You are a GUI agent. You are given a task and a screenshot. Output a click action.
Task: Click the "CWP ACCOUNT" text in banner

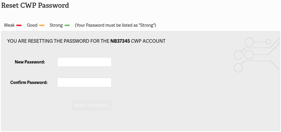pos(148,41)
